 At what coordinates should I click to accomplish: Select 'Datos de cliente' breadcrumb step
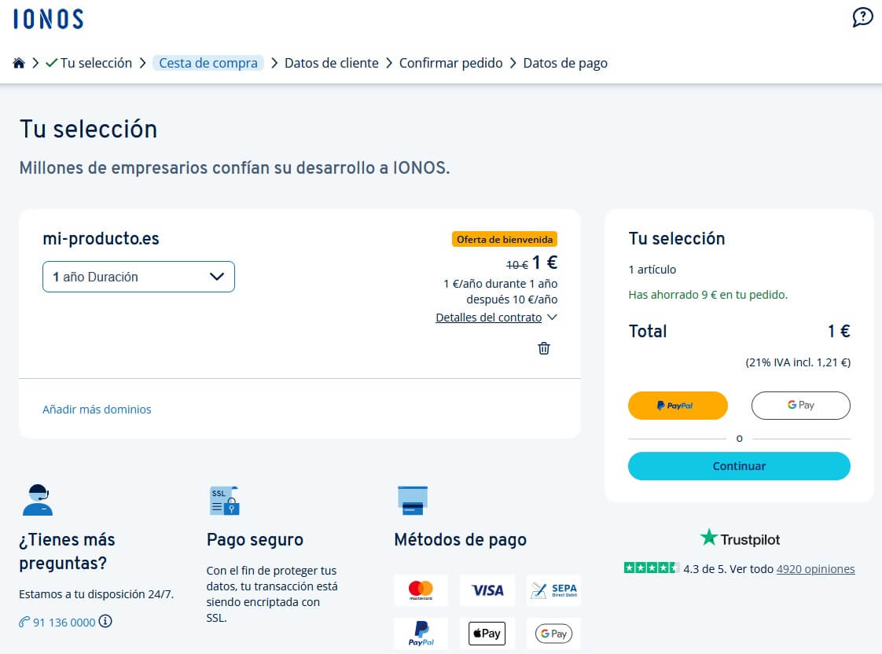click(x=331, y=63)
